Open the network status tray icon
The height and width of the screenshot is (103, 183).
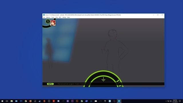point(168,101)
